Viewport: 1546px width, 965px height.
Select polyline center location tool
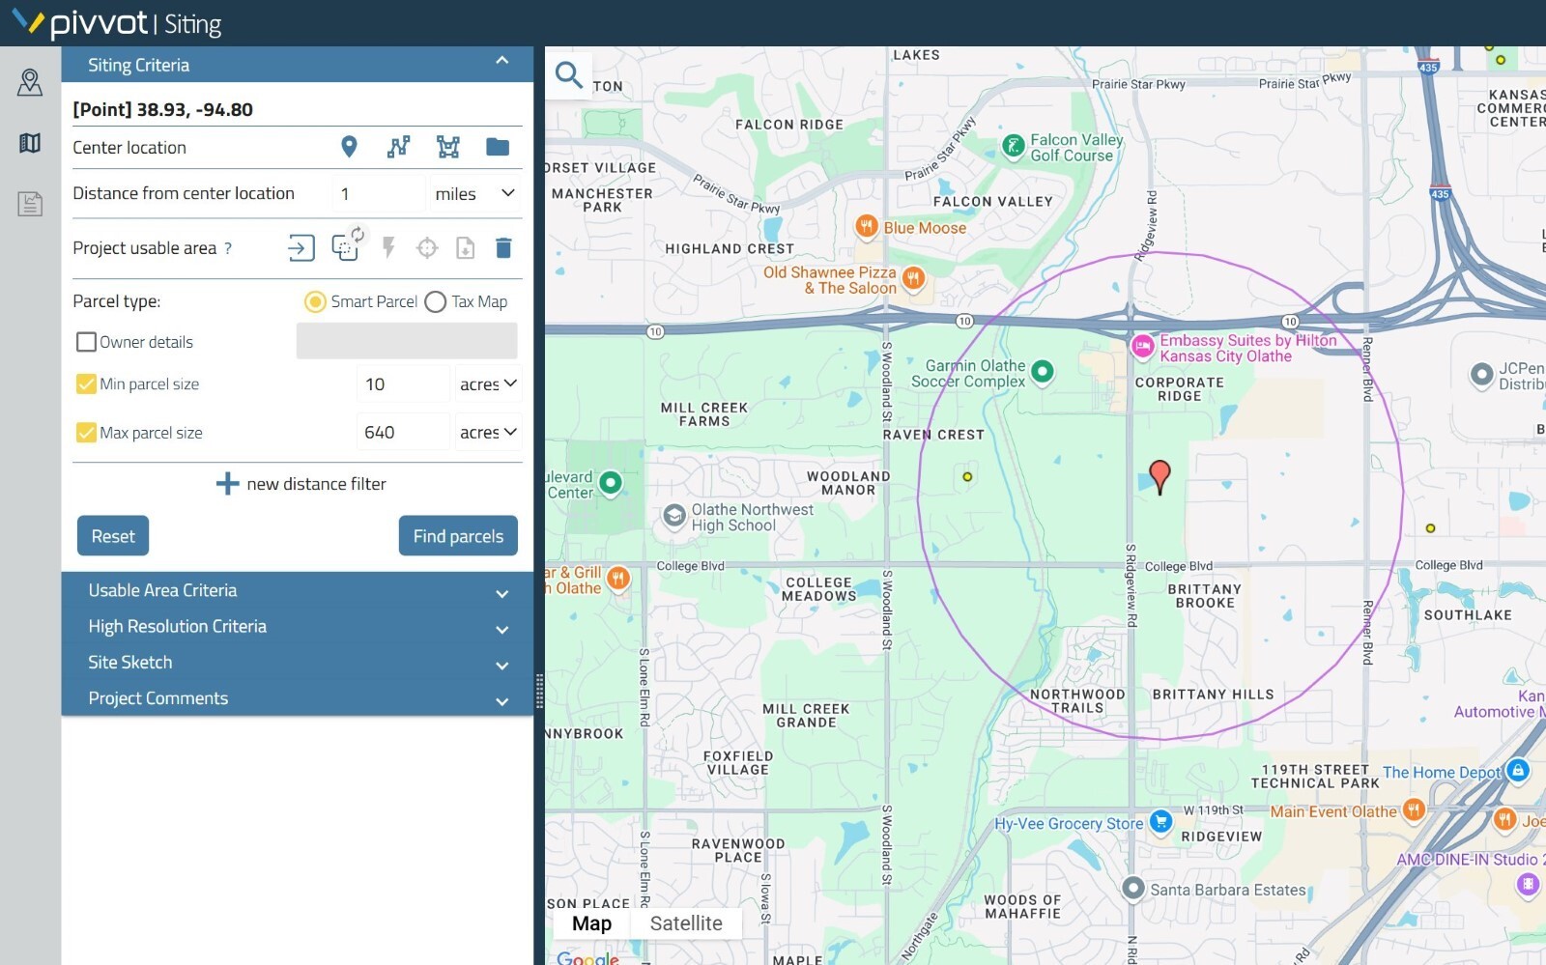398,147
